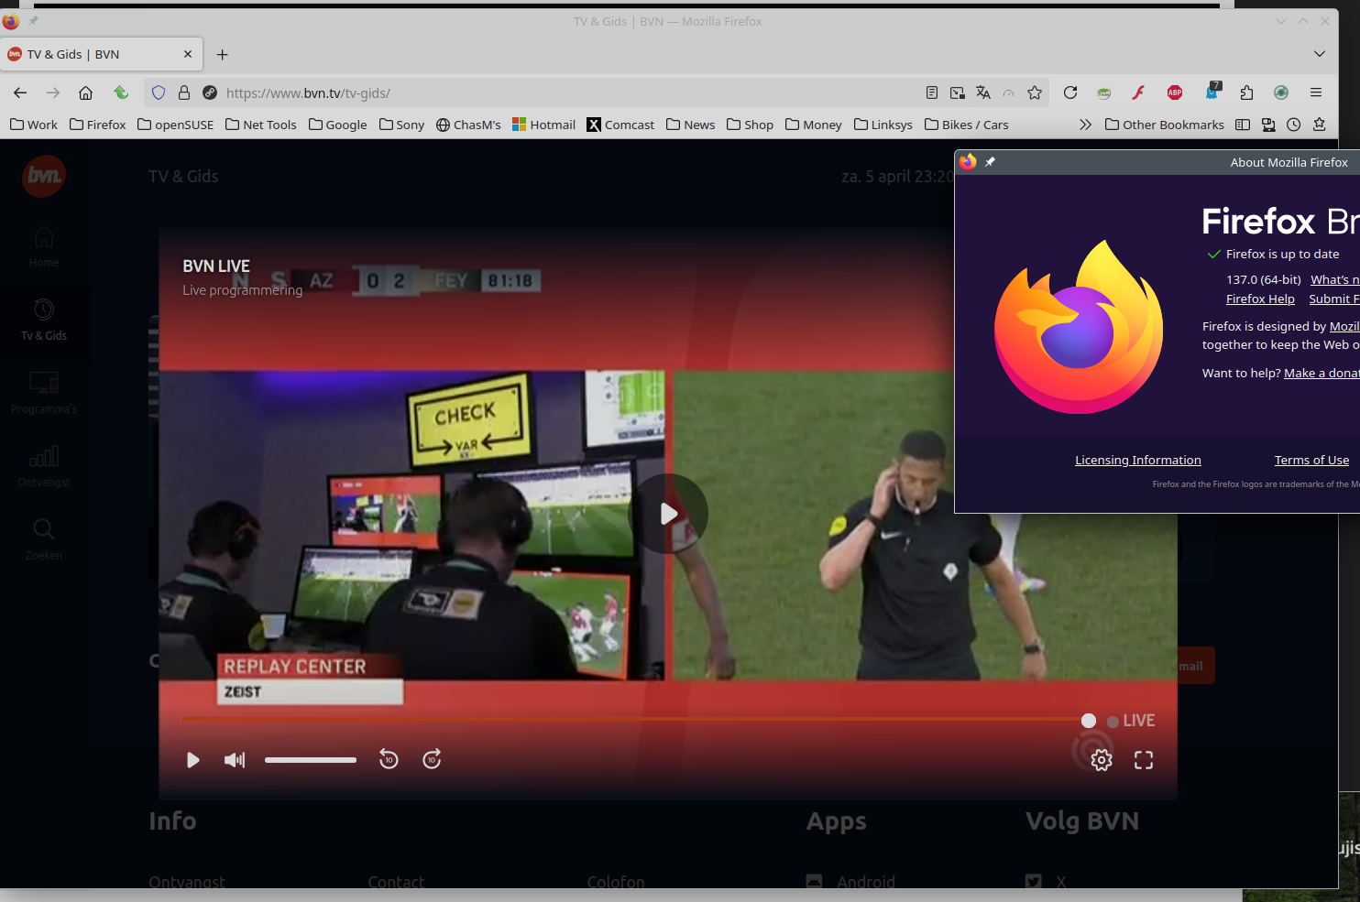Screen dimensions: 1360x902
Task: Click the translate page icon
Action: (x=983, y=92)
